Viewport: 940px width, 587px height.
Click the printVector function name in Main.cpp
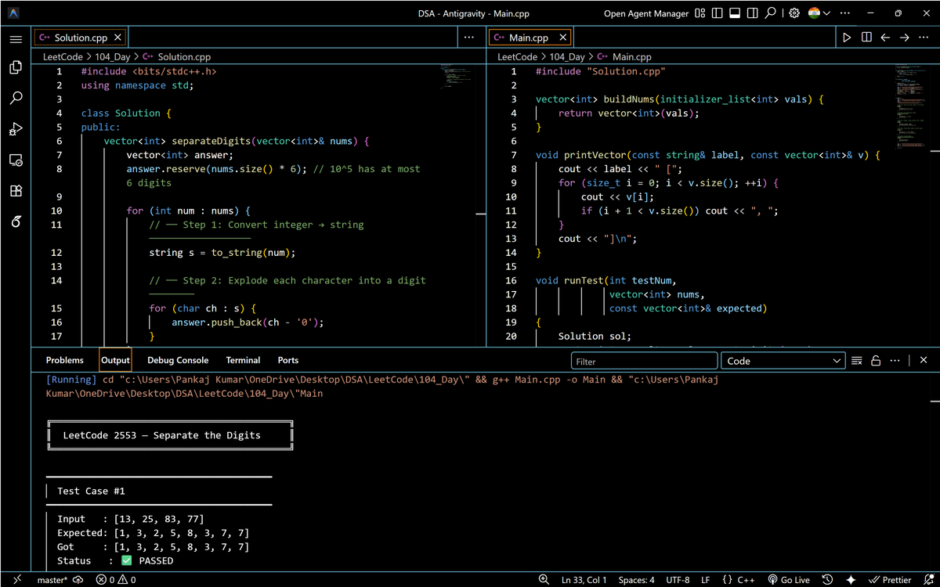595,155
